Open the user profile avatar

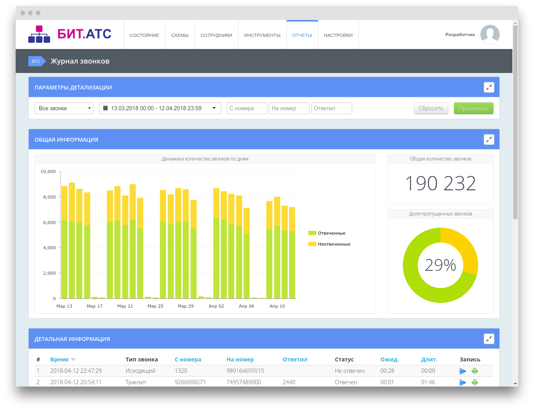coord(490,35)
